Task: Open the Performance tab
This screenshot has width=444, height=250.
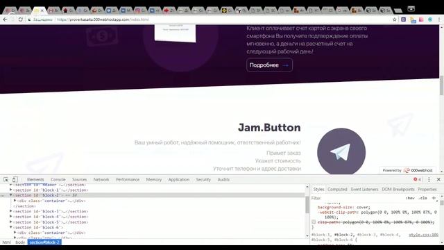Action: tap(128, 179)
